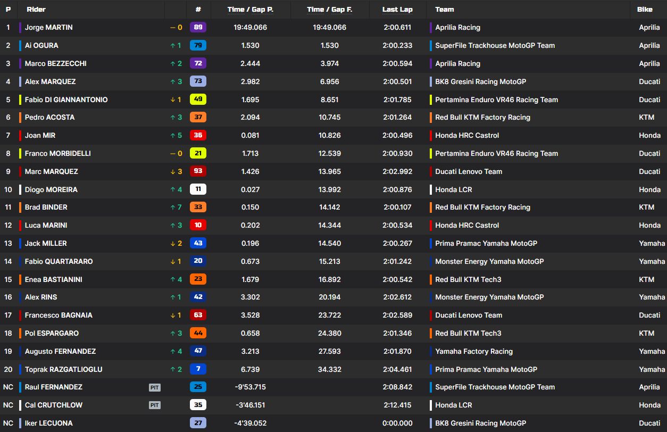Click Prima Pramac Yamaha MotoGP for Jack Miller
Viewport: 667px width, 432px height.
486,243
